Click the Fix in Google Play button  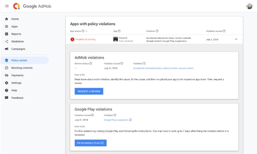90,143
